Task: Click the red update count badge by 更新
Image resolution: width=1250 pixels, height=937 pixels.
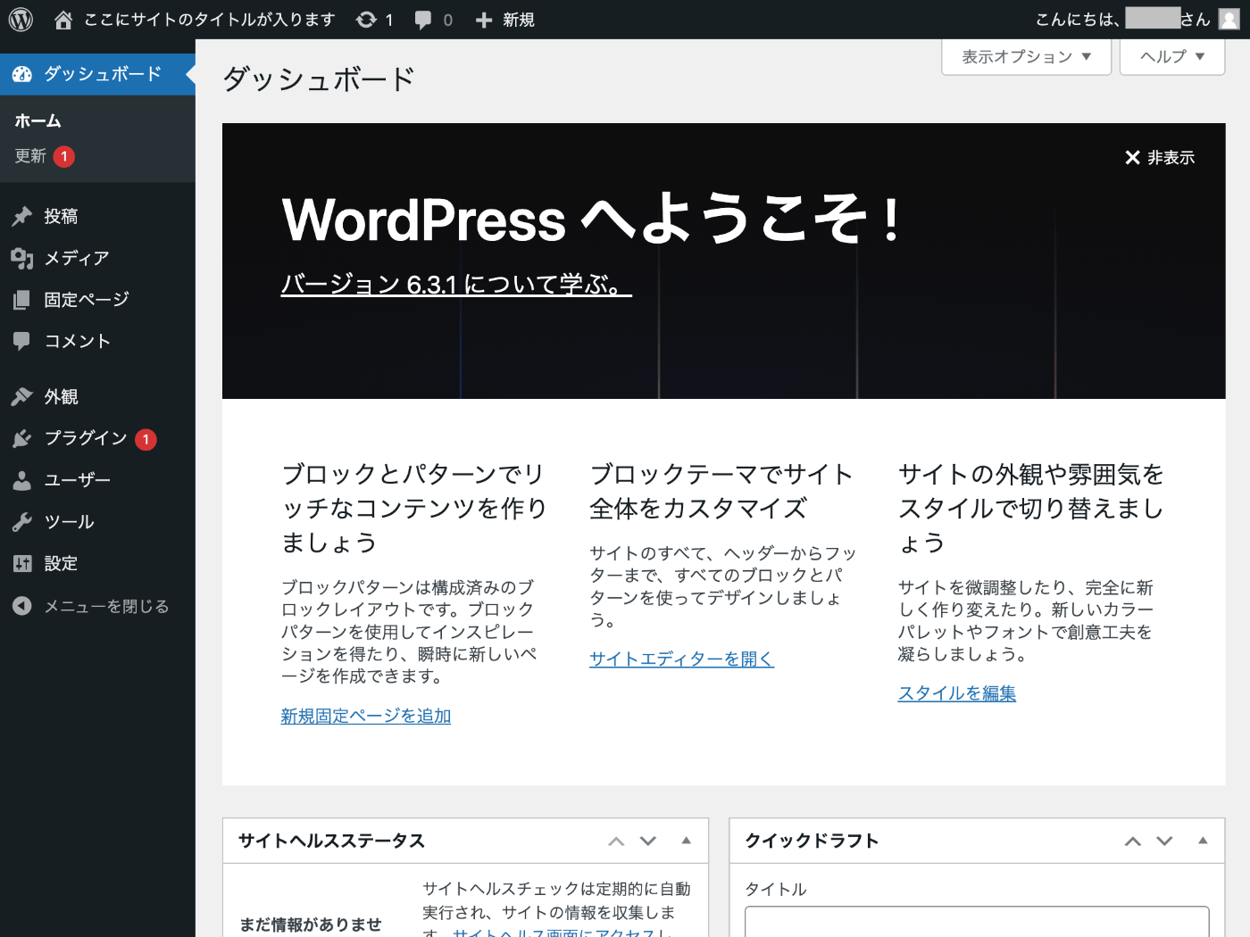Action: tap(64, 156)
